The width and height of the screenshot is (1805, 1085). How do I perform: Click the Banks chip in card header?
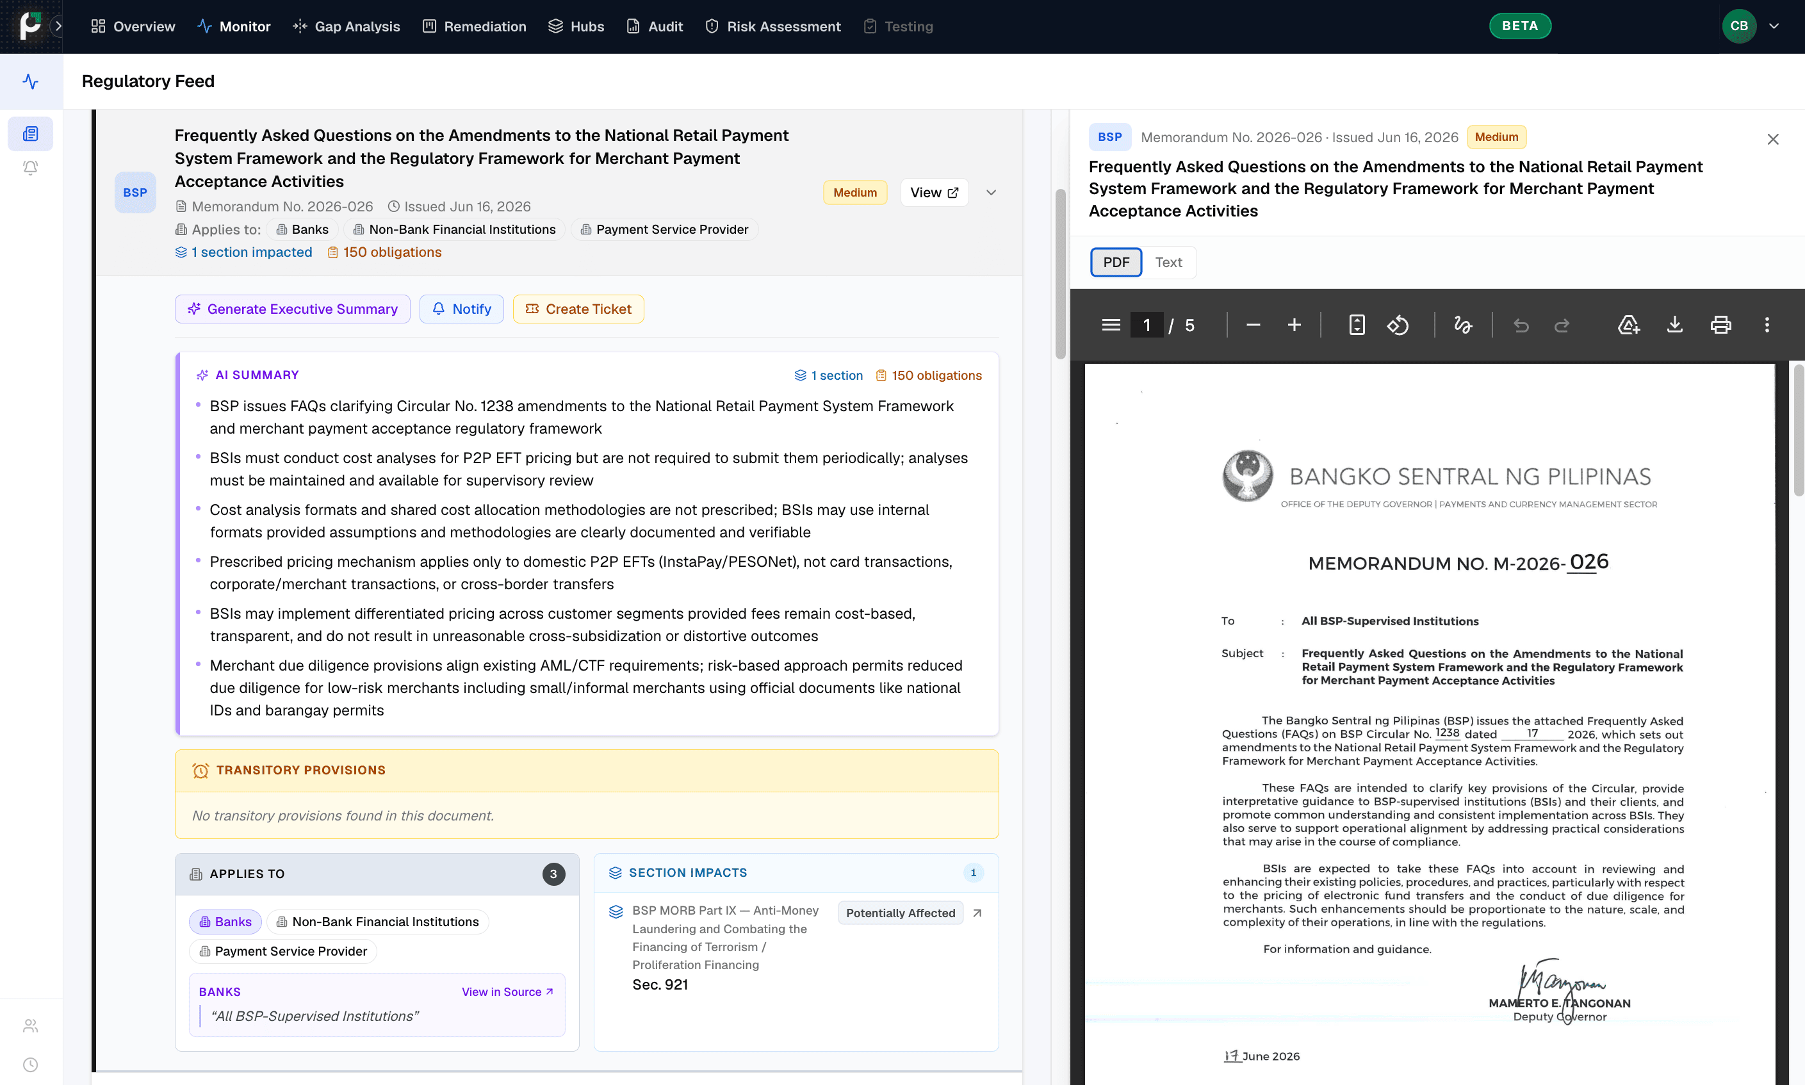302,229
